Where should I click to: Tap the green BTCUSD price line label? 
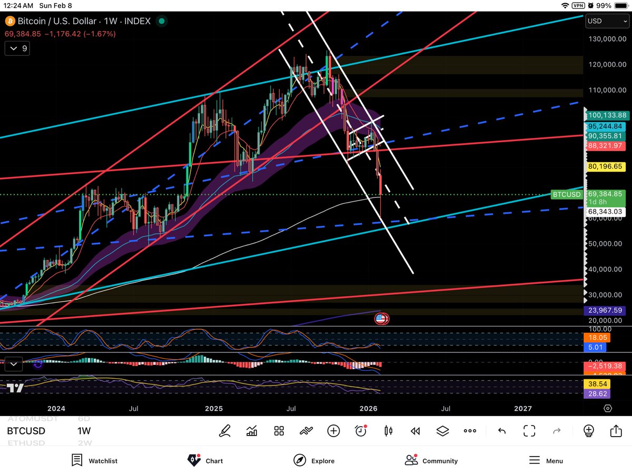click(x=567, y=194)
